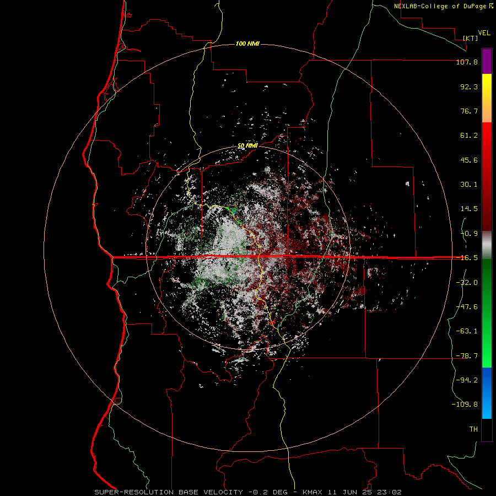Click the 30.1 velocity scale value
The height and width of the screenshot is (496, 496).
click(469, 185)
